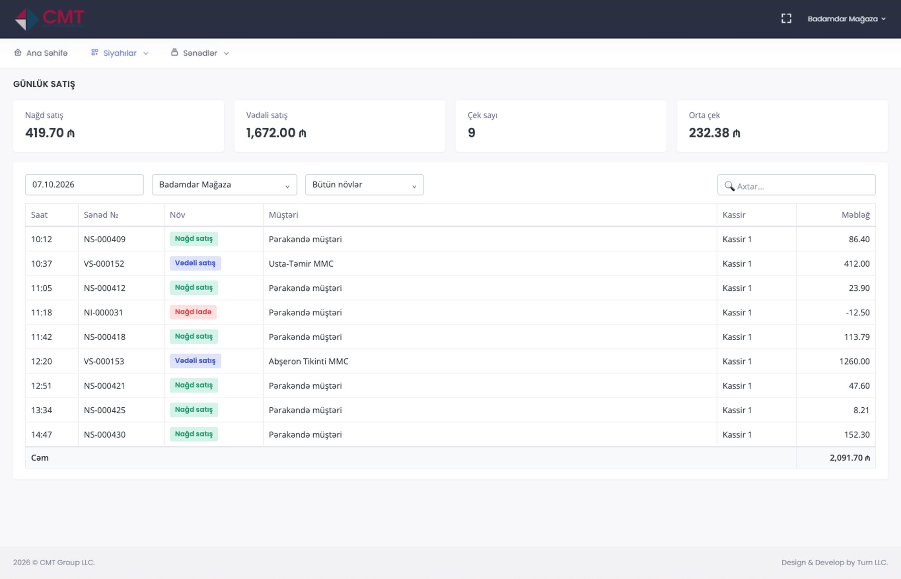The width and height of the screenshot is (901, 579).
Task: Click the 1260.00 amount cell
Action: coord(836,361)
